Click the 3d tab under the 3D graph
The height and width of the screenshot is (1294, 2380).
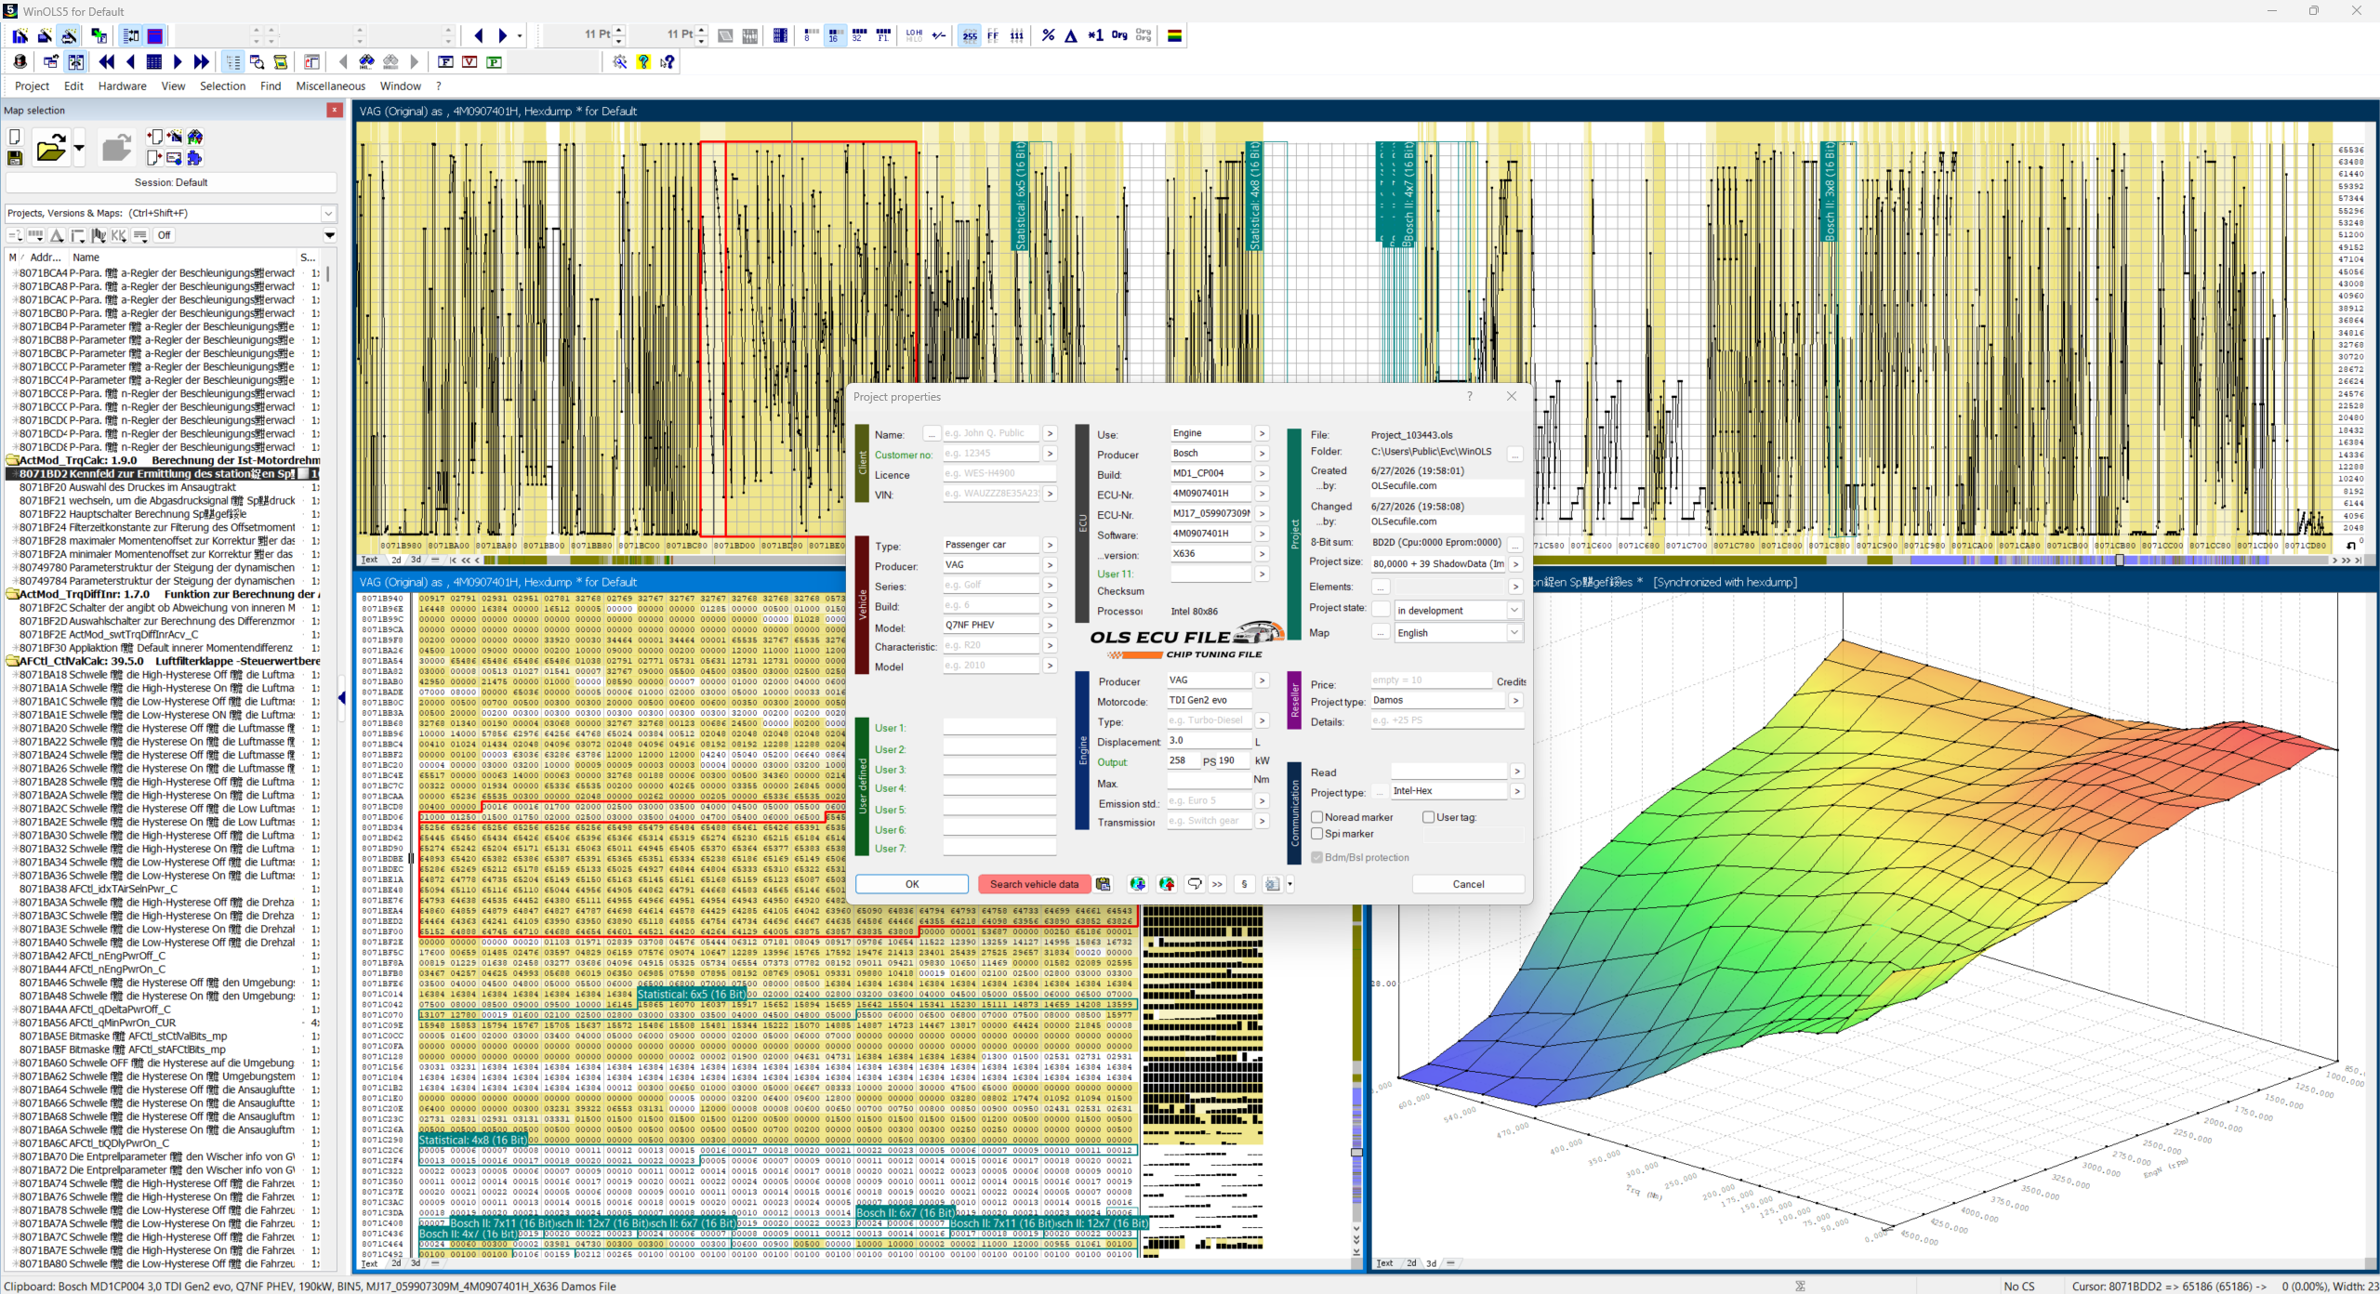coord(1431,1263)
